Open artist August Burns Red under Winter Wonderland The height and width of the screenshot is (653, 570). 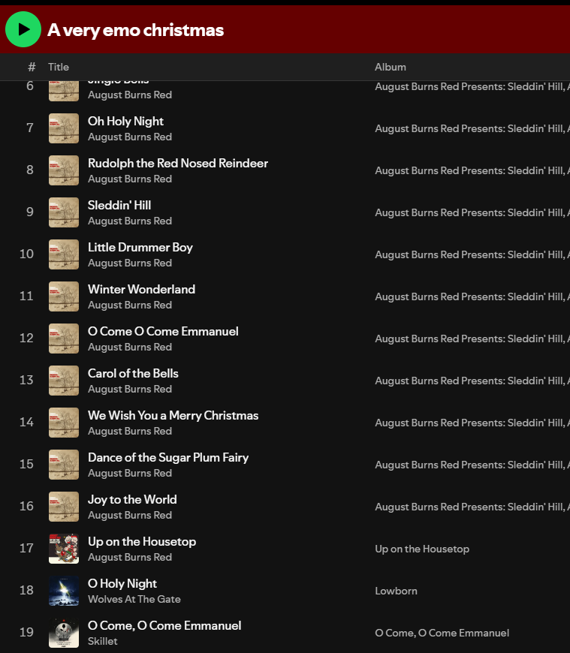tap(130, 305)
